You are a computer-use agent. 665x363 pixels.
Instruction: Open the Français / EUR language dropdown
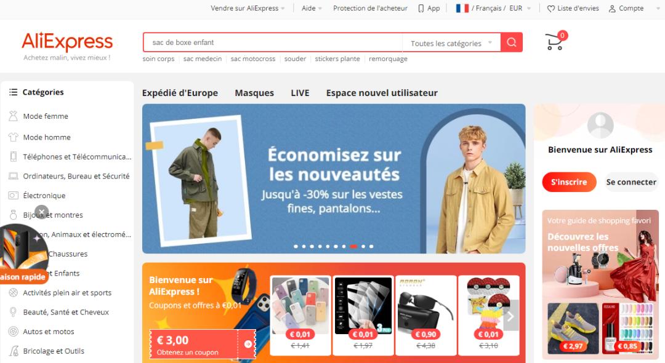point(493,9)
